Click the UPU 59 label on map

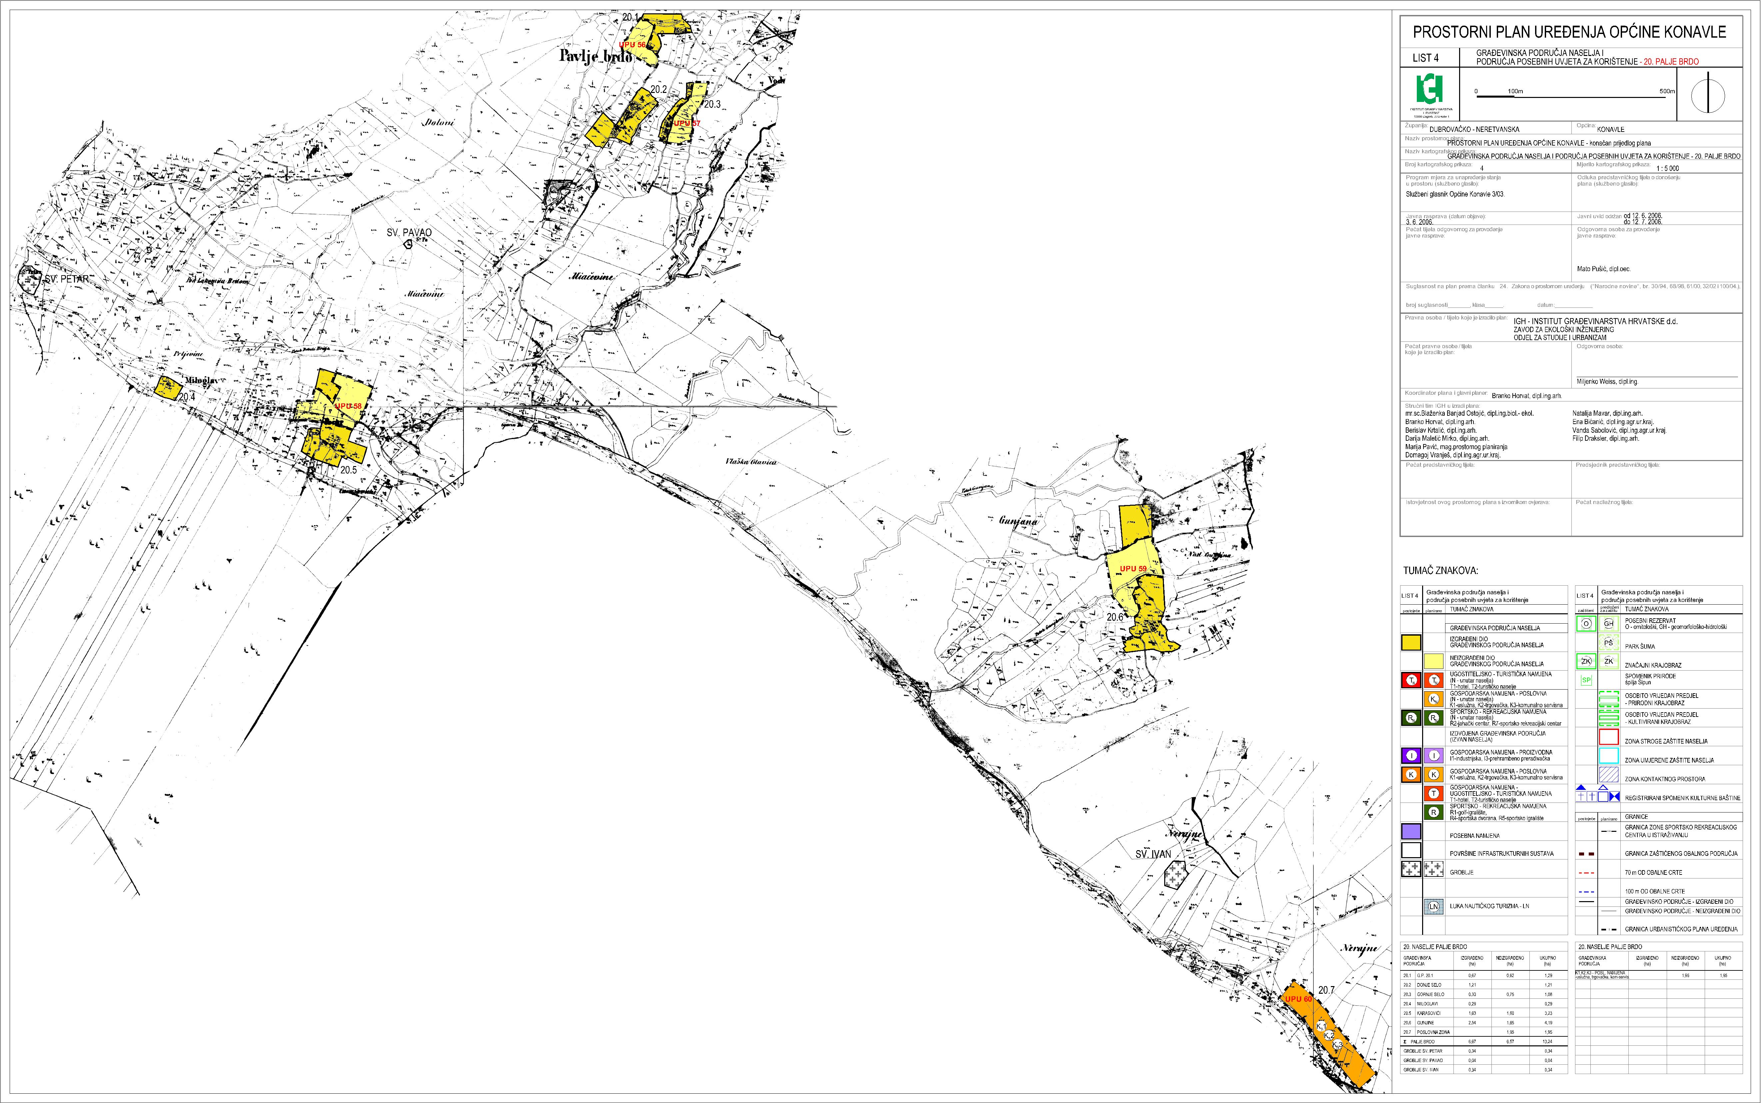[1133, 568]
